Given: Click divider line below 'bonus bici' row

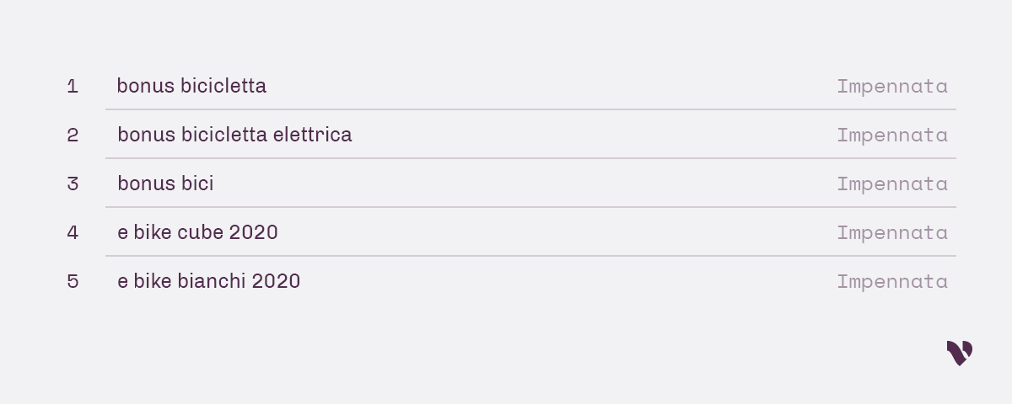Looking at the screenshot, I should 530,207.
